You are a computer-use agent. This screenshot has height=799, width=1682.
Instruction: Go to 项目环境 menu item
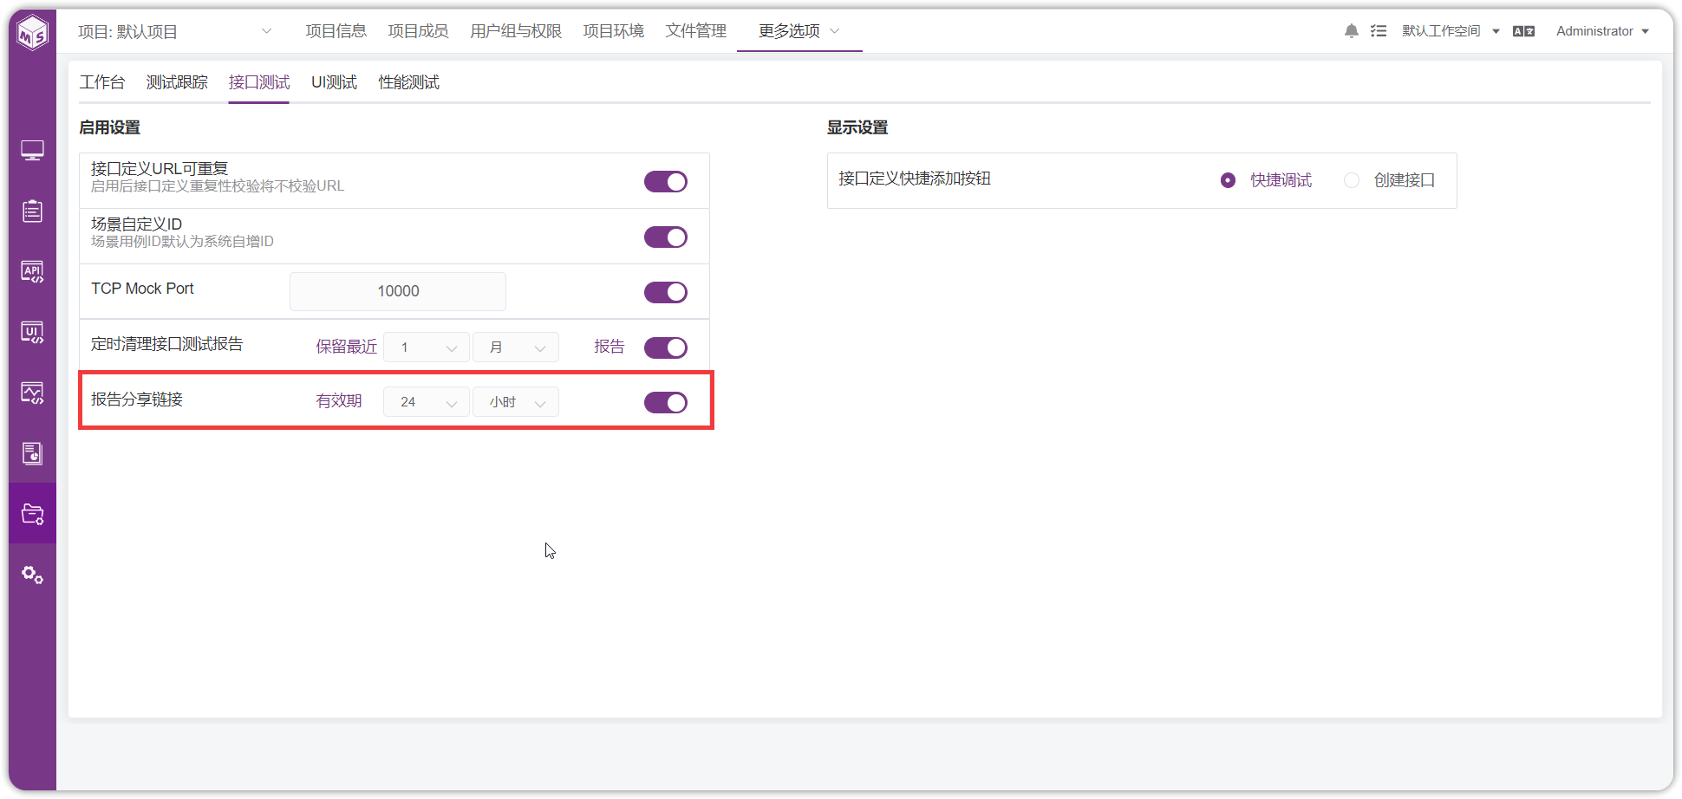(x=614, y=31)
